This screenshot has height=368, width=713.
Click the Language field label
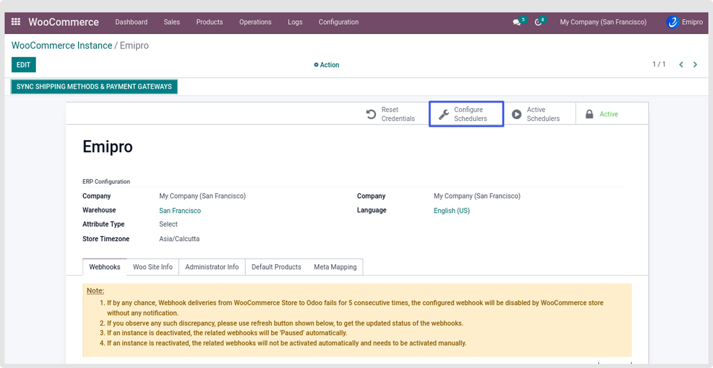[372, 210]
